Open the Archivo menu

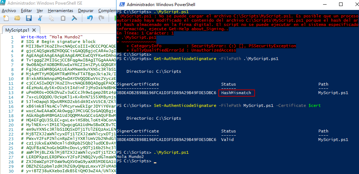(9, 11)
